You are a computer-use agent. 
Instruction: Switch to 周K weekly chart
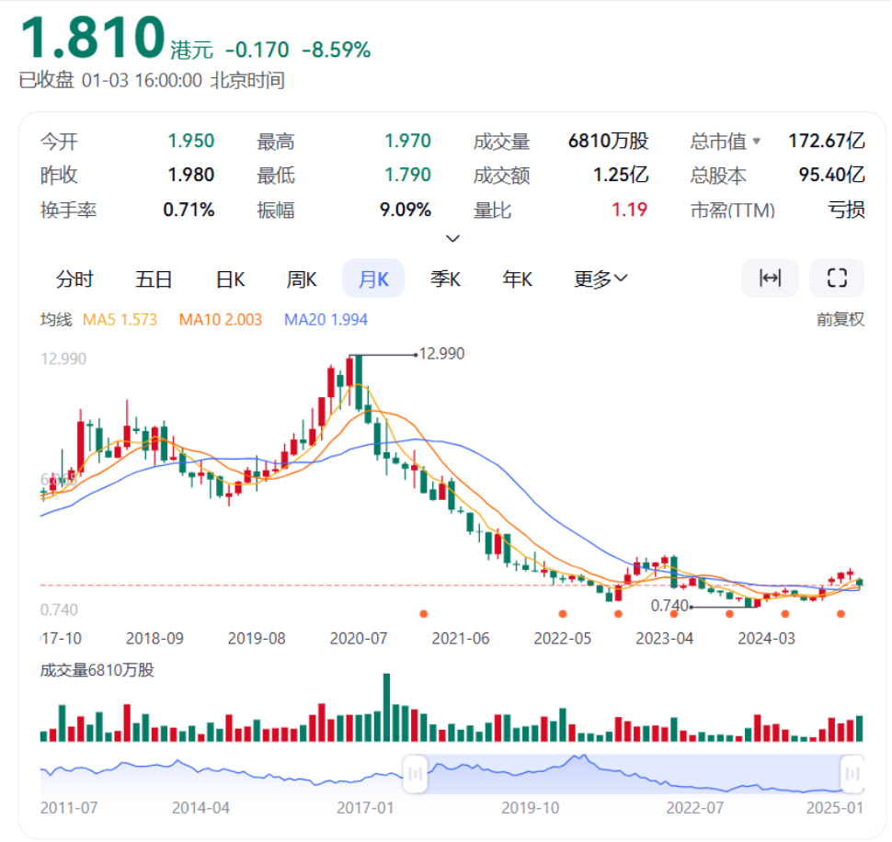(x=302, y=279)
